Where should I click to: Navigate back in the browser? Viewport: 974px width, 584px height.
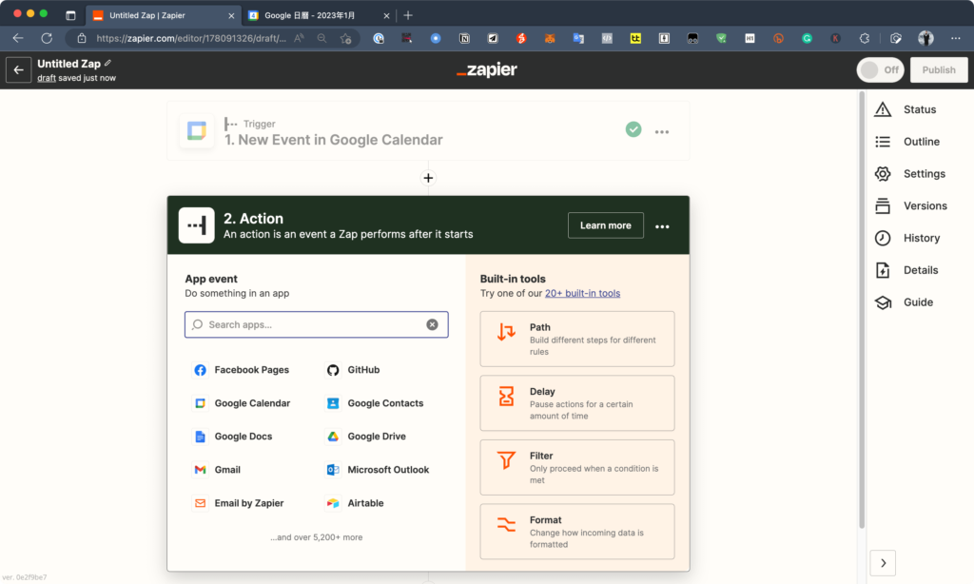(18, 38)
